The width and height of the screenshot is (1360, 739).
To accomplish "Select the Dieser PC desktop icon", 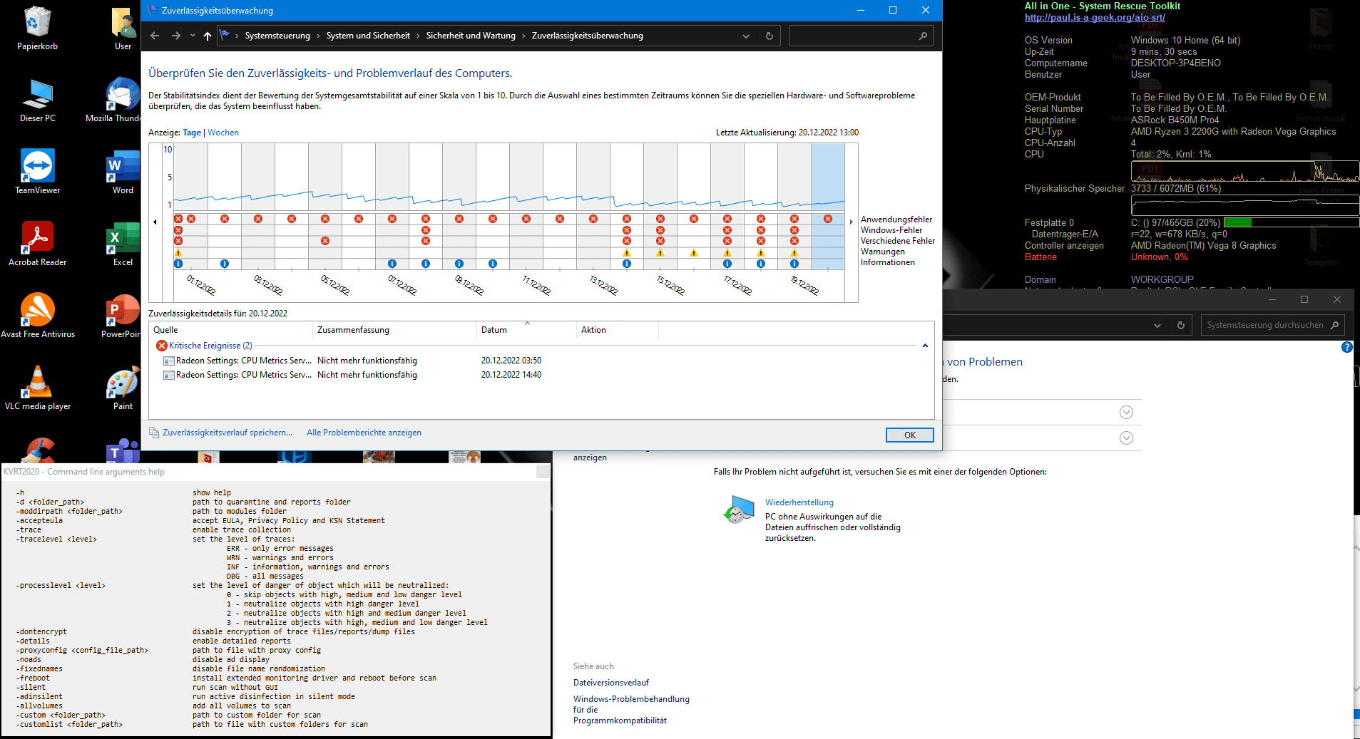I will (37, 100).
